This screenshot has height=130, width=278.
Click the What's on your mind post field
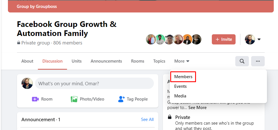point(94,83)
